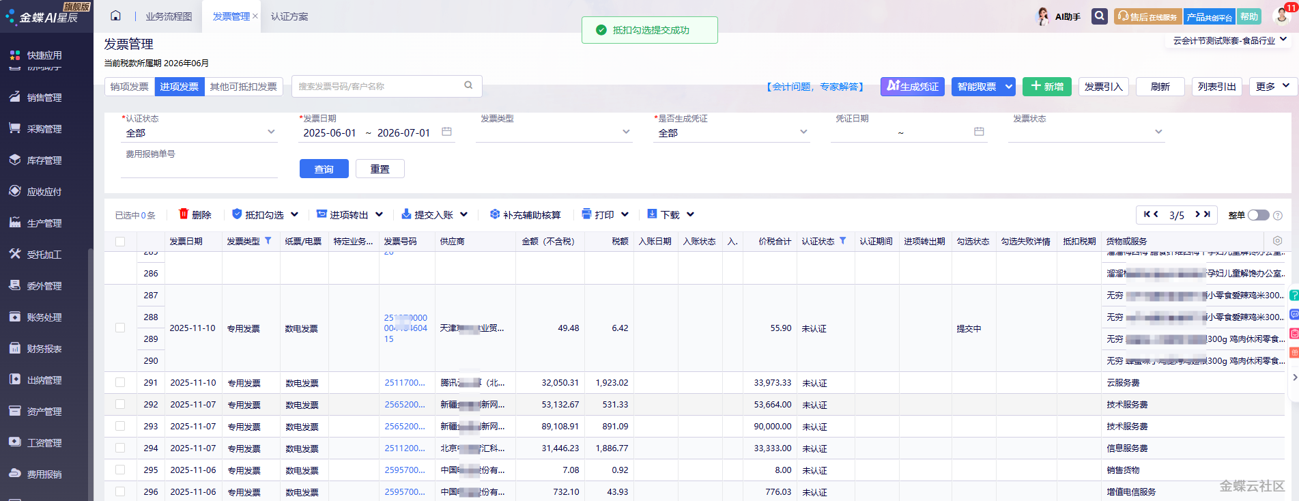Click the green 新增 button
1299x501 pixels.
1047,87
